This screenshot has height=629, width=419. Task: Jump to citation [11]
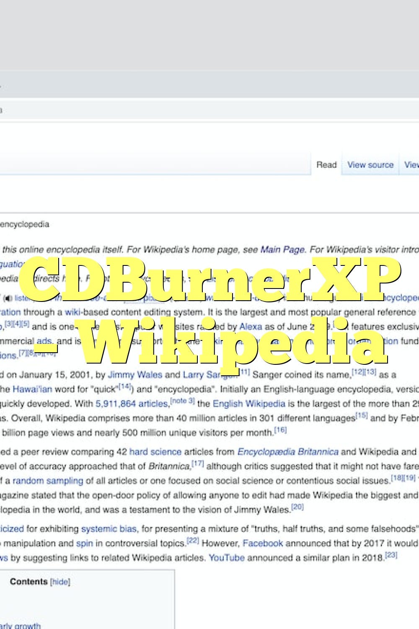pyautogui.click(x=244, y=372)
